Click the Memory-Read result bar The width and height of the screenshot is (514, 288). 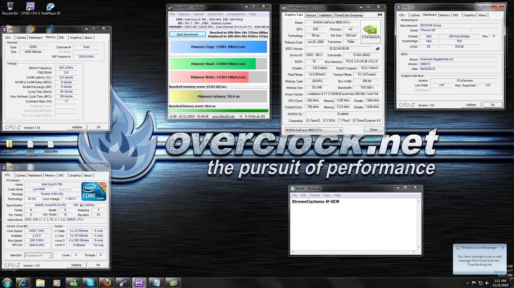218,64
